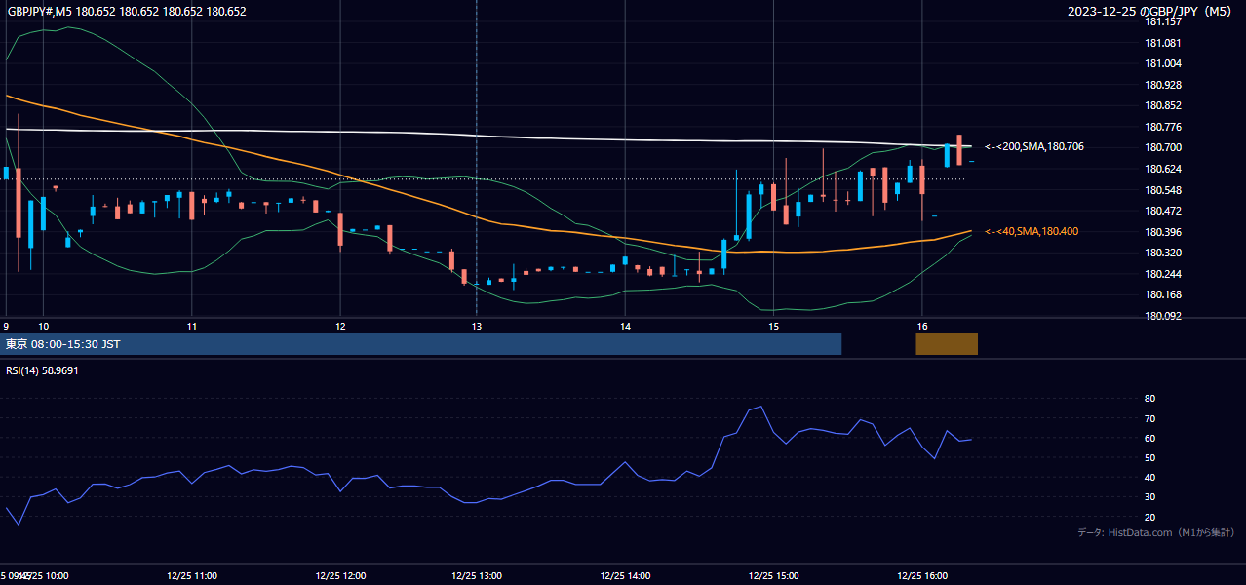The height and width of the screenshot is (585, 1246).
Task: Click the 12/25 11:00 time label
Action: point(192,576)
